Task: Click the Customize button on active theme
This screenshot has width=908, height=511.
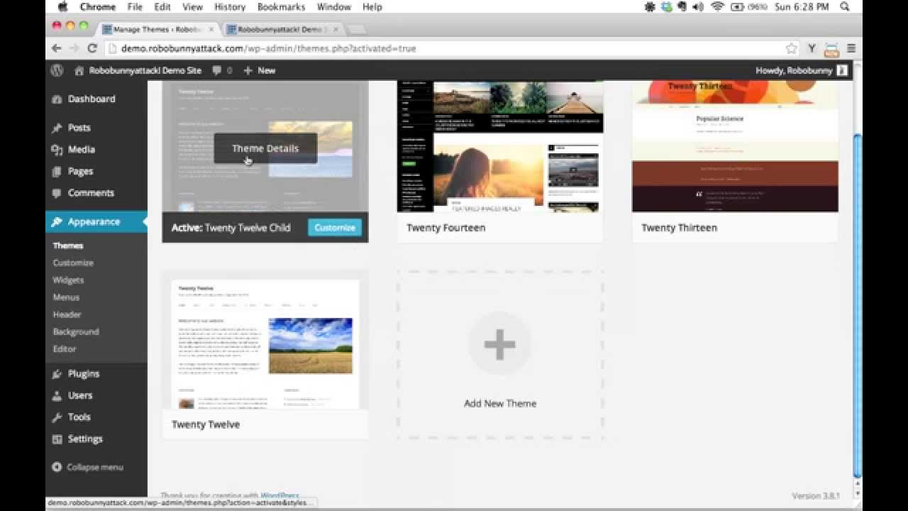Action: click(x=335, y=228)
